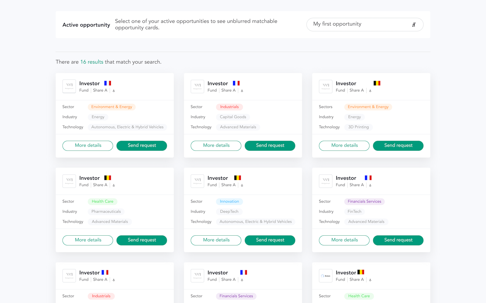Click the person icon in the opportunity selector

pyautogui.click(x=414, y=25)
